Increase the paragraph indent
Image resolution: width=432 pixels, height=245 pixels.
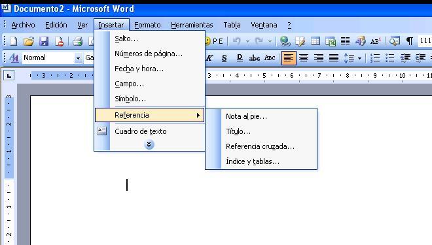pyautogui.click(x=420, y=58)
